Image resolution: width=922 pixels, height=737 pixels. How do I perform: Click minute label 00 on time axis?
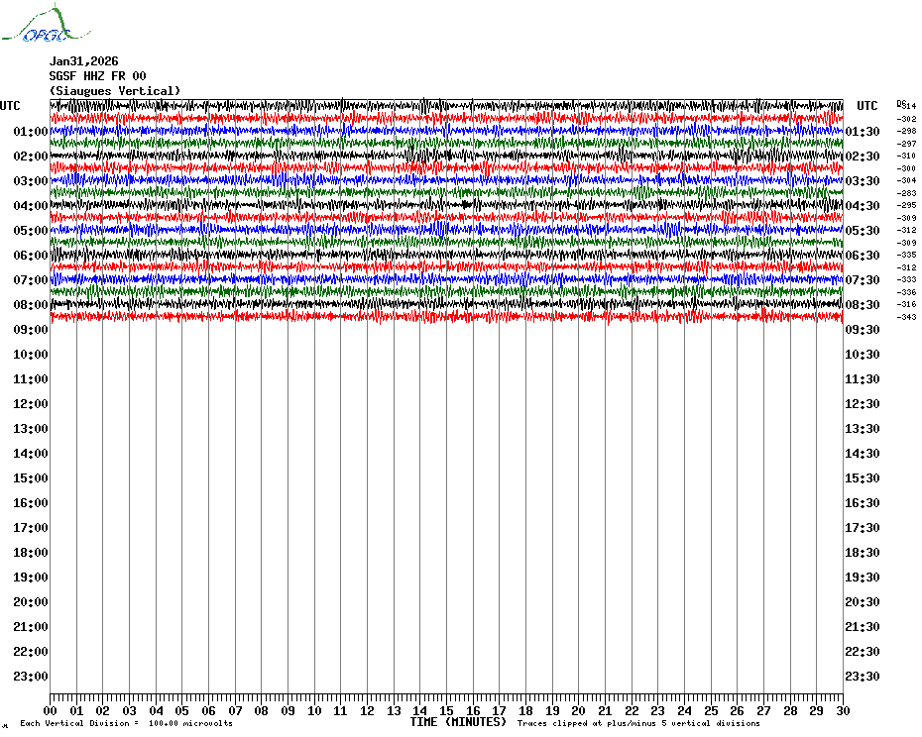pos(50,710)
